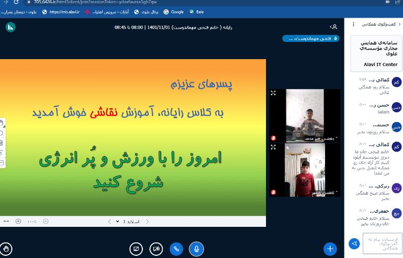Open the https://mis.alavi.ir bookmark

coord(61,12)
